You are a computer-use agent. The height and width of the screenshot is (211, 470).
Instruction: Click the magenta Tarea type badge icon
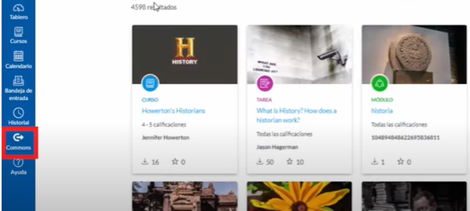(x=265, y=83)
